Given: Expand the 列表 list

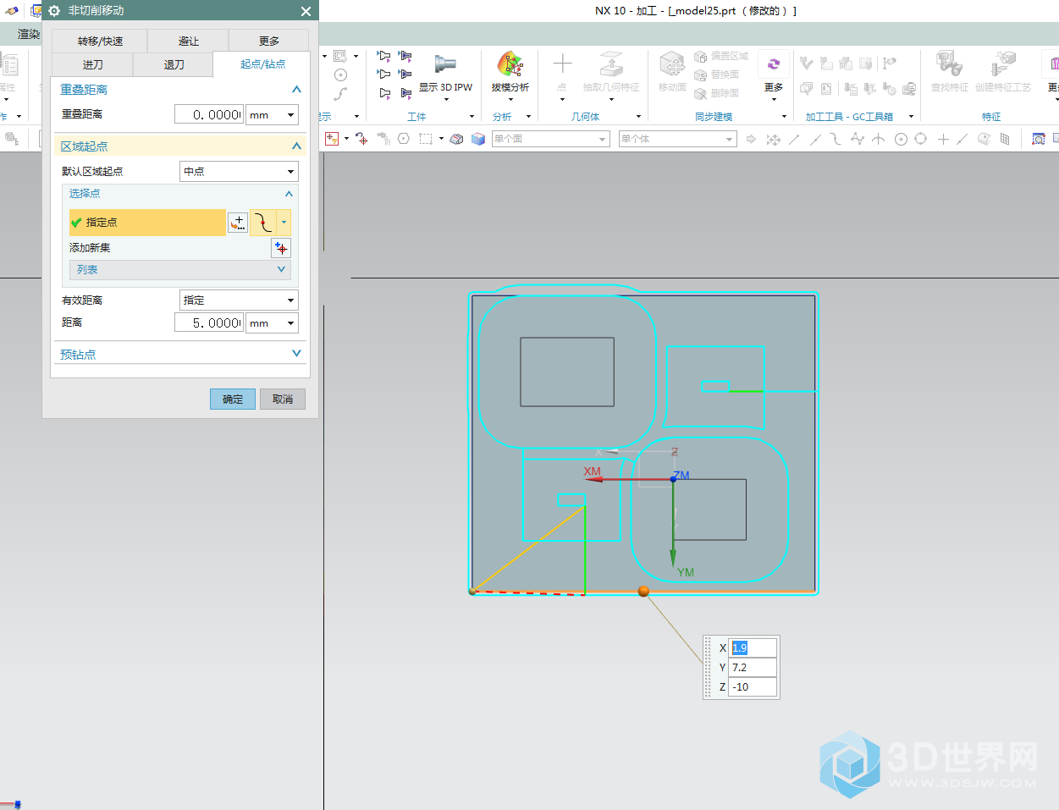Looking at the screenshot, I should tap(180, 269).
